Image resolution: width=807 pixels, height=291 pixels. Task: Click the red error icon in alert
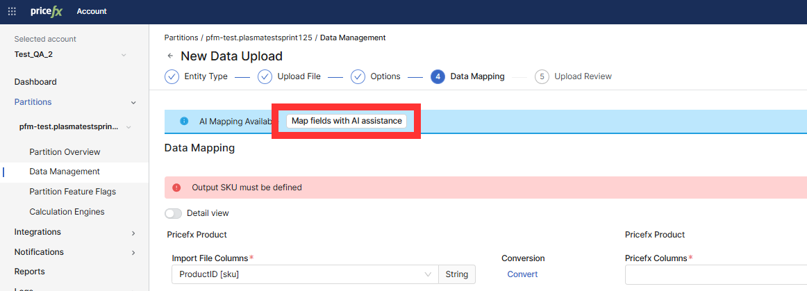(x=176, y=188)
